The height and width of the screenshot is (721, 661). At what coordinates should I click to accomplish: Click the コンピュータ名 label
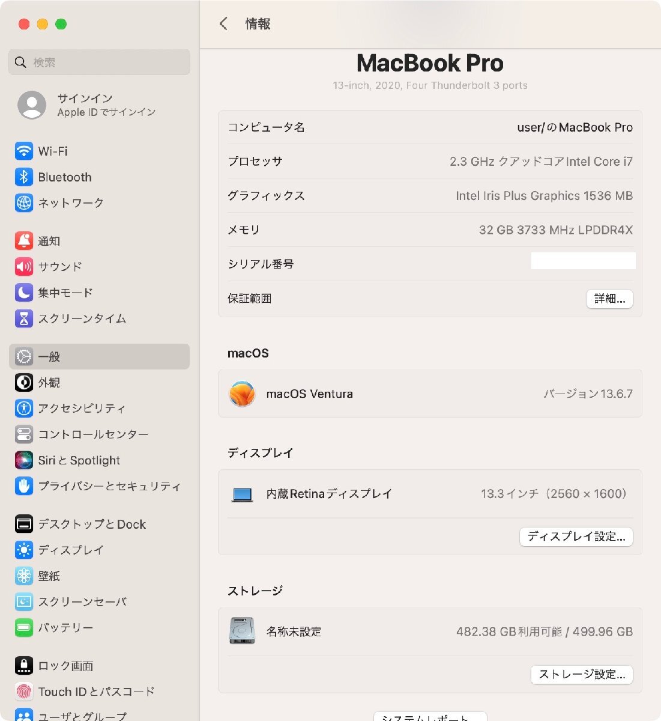[x=266, y=127]
